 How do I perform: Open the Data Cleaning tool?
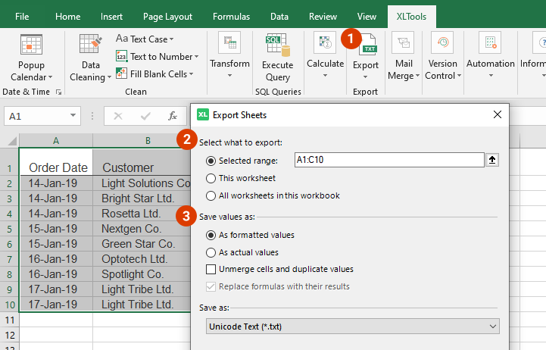pyautogui.click(x=90, y=58)
